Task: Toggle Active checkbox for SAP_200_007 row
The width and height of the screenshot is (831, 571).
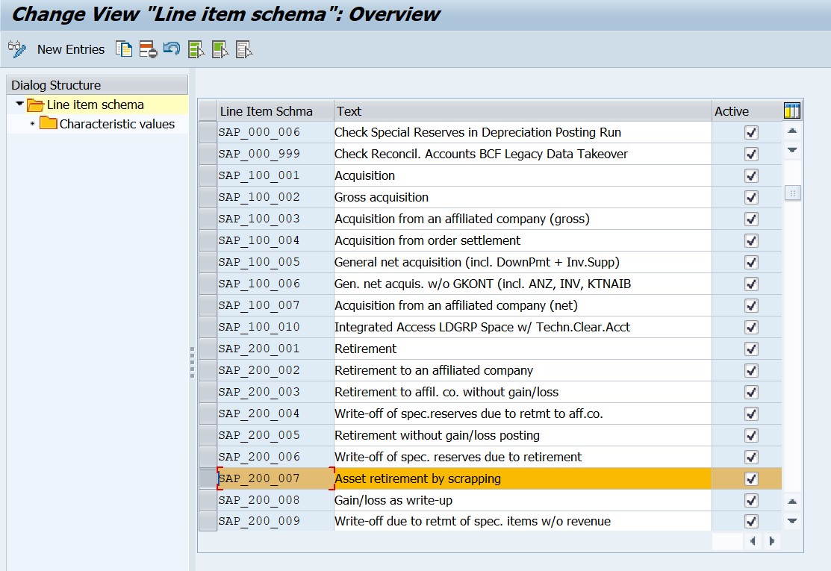Action: [751, 479]
